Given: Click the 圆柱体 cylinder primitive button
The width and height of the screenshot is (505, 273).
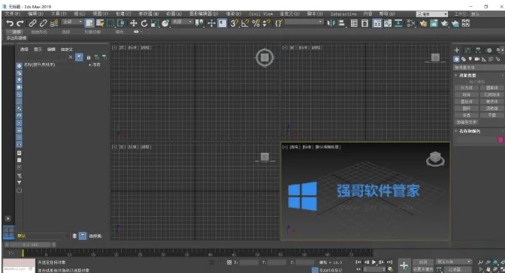Looking at the screenshot, I should [467, 101].
